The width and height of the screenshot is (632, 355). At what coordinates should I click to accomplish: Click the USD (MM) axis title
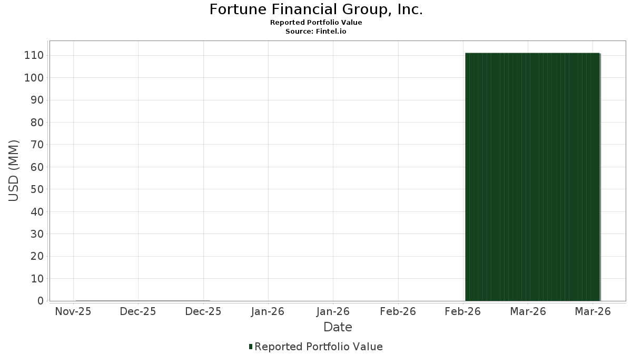[x=14, y=170]
